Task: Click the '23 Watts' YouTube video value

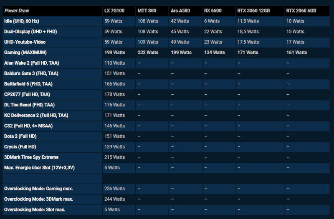Action: pyautogui.click(x=213, y=42)
